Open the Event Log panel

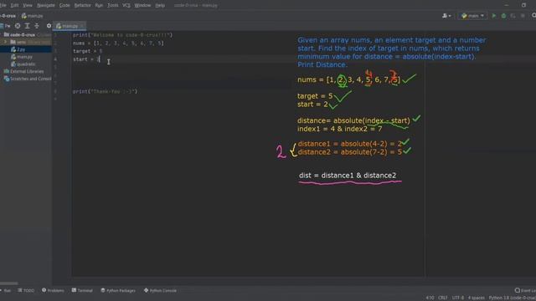(525, 290)
